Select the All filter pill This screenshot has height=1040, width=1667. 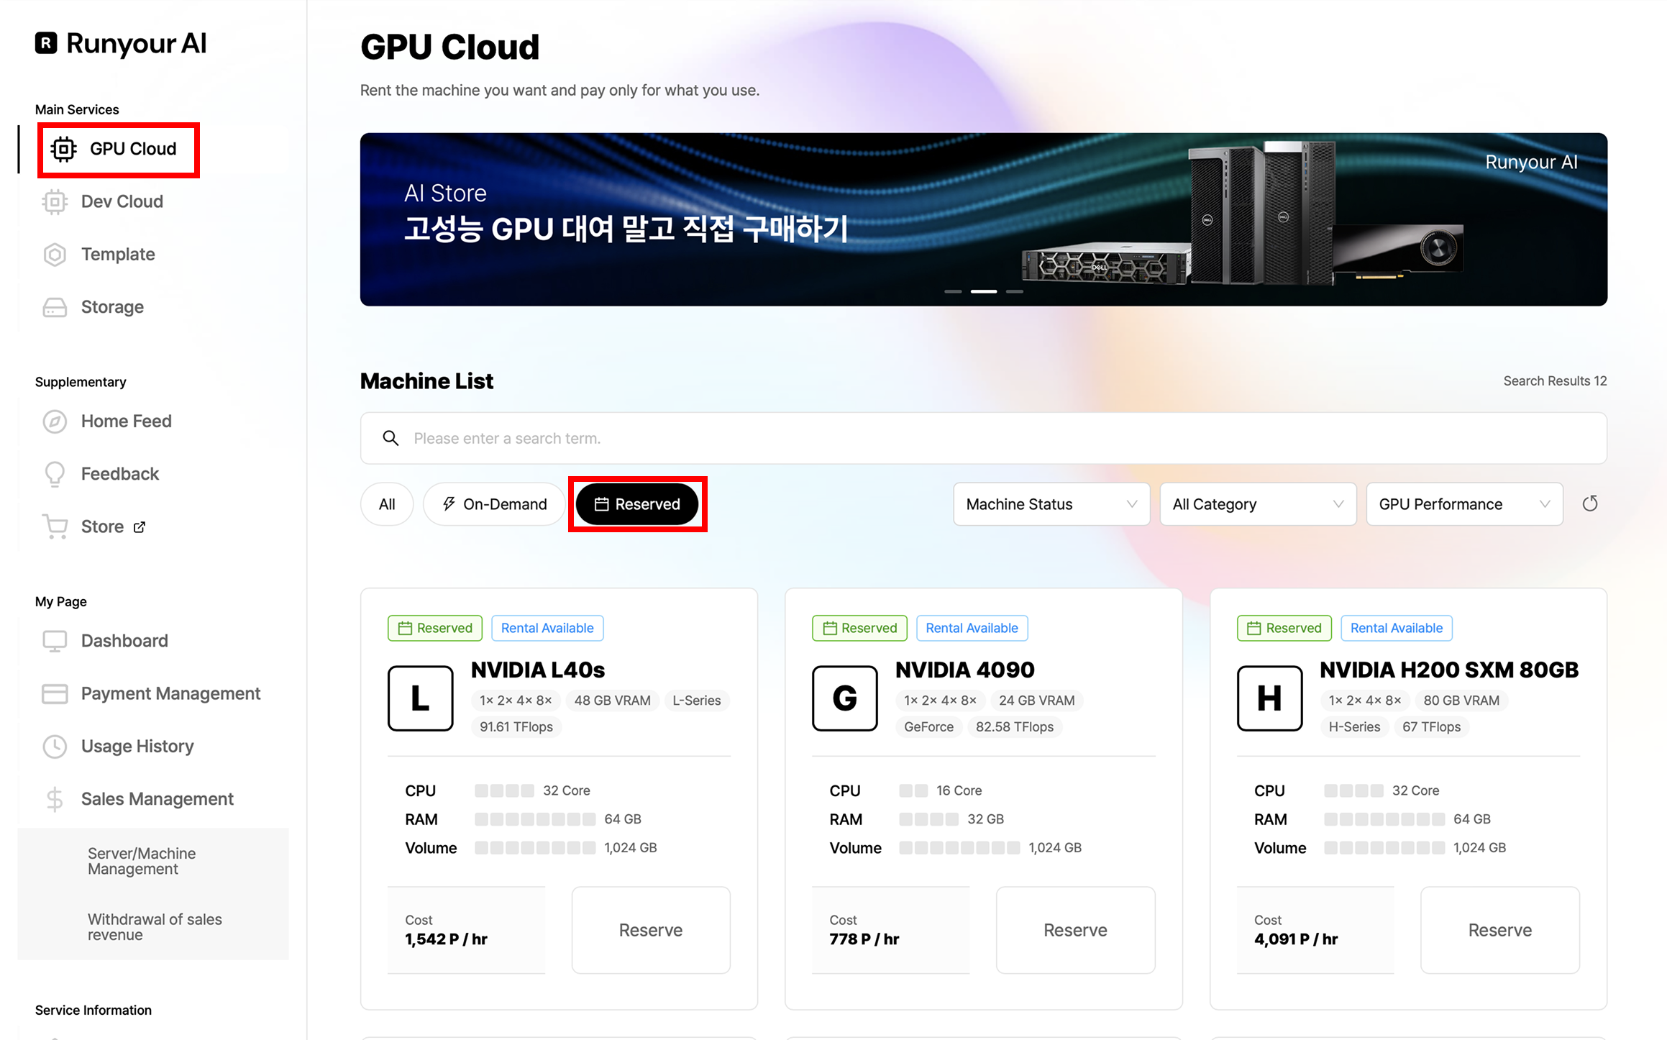[387, 504]
